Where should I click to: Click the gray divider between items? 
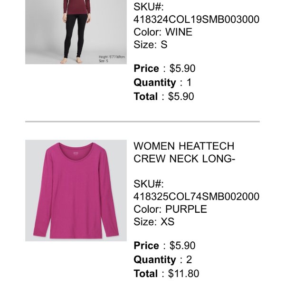click(142, 122)
